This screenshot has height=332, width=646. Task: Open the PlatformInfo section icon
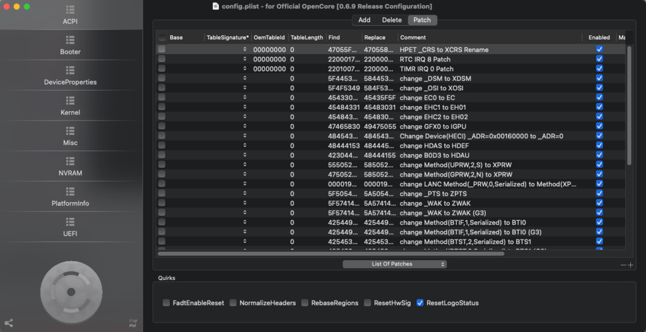70,191
